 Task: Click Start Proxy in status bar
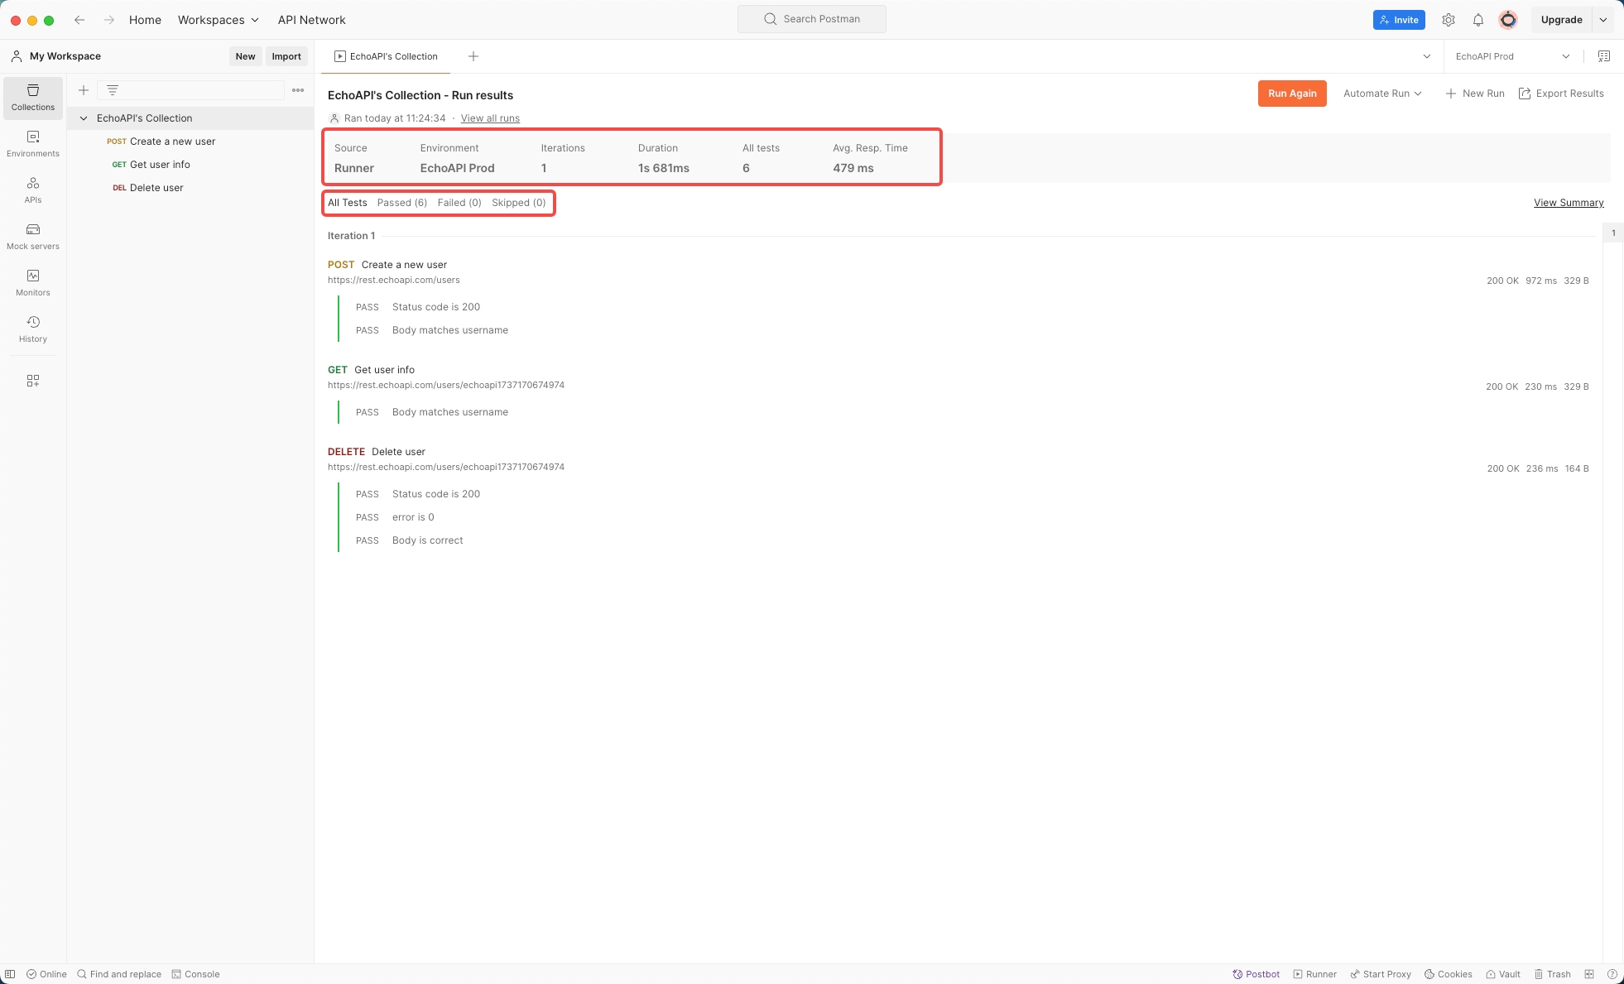pos(1381,974)
